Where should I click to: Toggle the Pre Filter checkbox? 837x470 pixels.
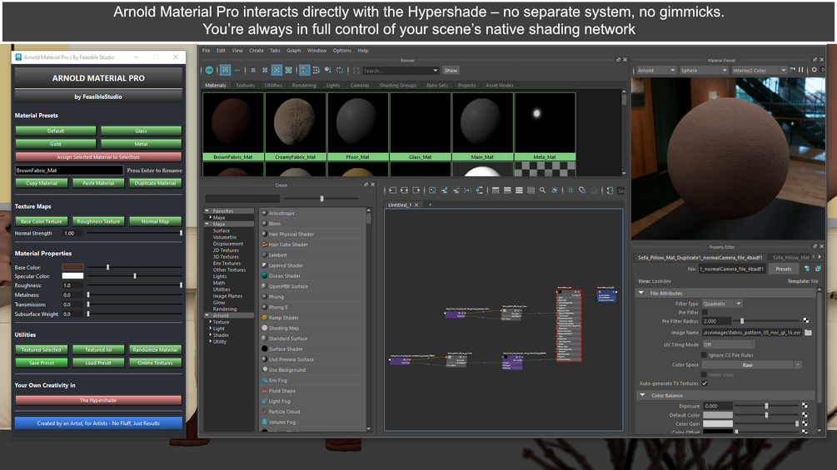[x=705, y=312]
